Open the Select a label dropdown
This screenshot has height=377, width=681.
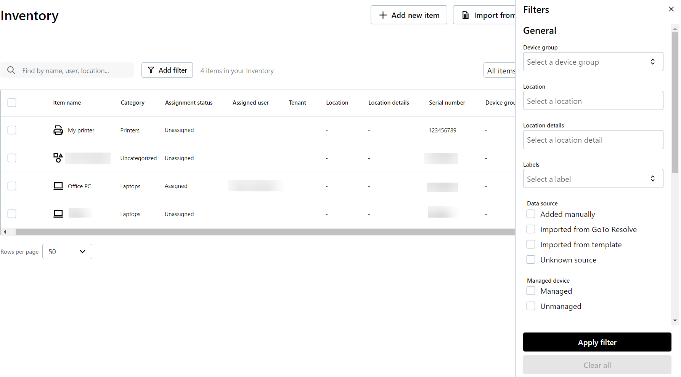pos(593,178)
